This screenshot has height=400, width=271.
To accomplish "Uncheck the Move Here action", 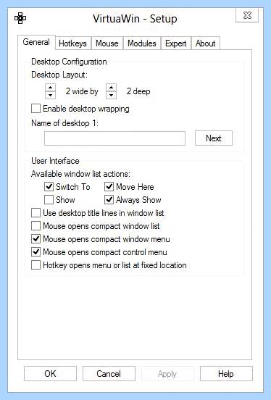I will 109,187.
